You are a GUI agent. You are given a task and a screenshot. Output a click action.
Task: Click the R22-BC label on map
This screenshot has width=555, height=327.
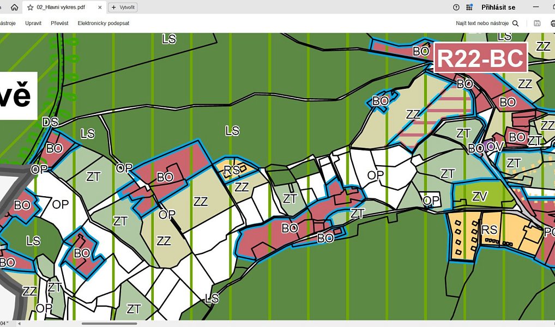[x=481, y=58]
